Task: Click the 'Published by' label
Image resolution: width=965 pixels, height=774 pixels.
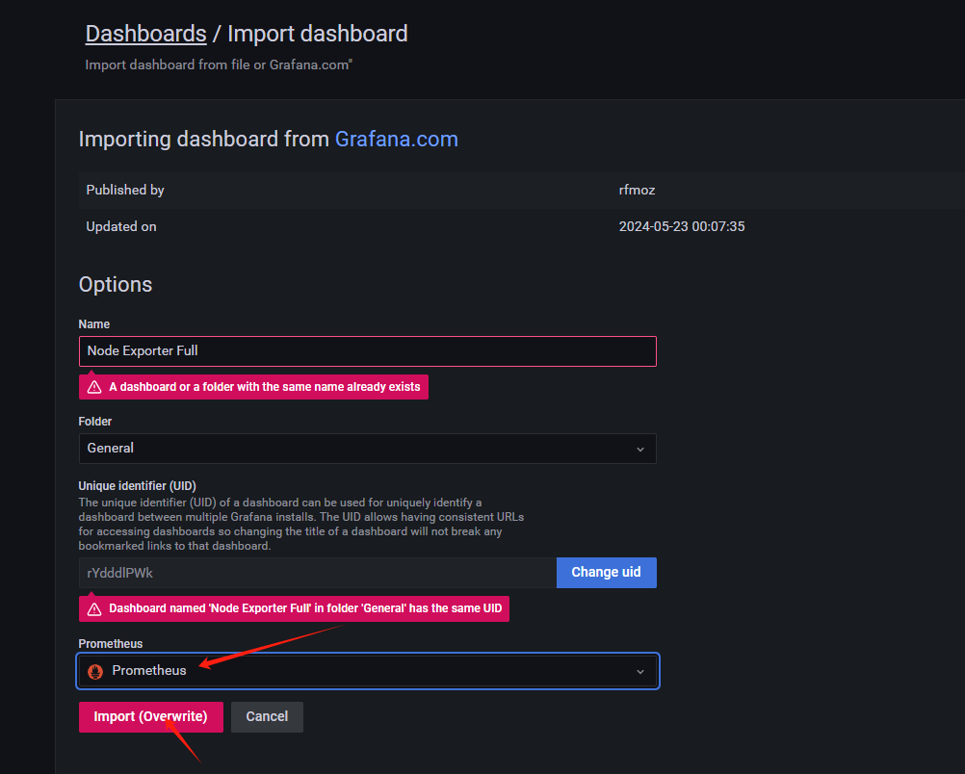Action: (125, 190)
